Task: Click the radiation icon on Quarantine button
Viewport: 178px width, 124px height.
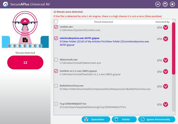Action: (86, 119)
